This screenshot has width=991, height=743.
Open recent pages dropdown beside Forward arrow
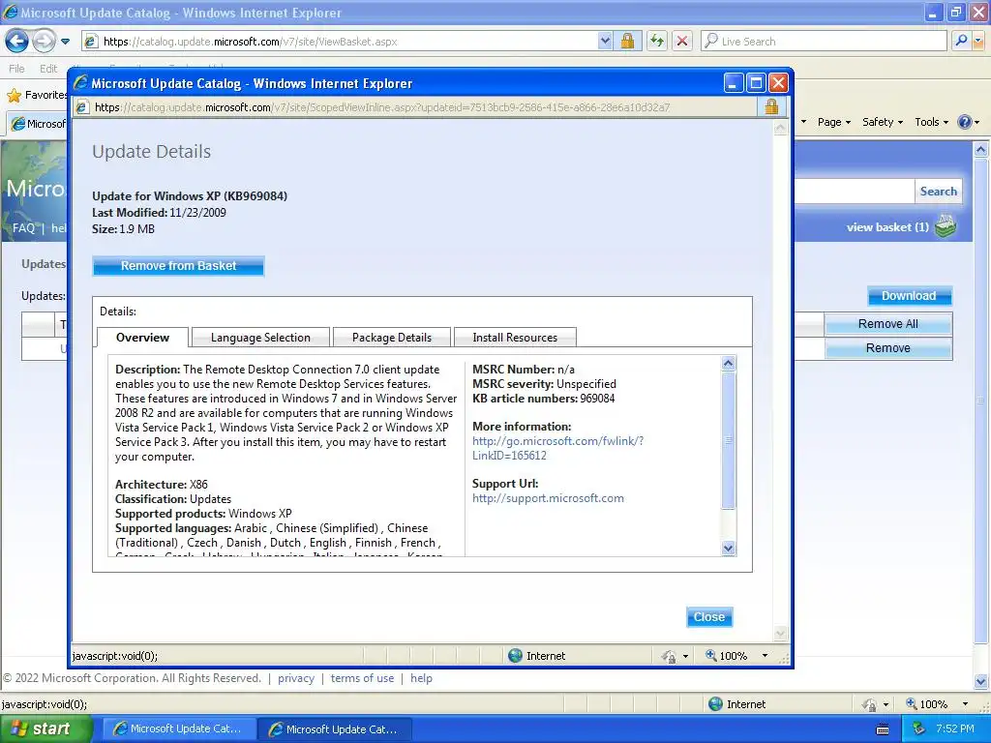[65, 42]
